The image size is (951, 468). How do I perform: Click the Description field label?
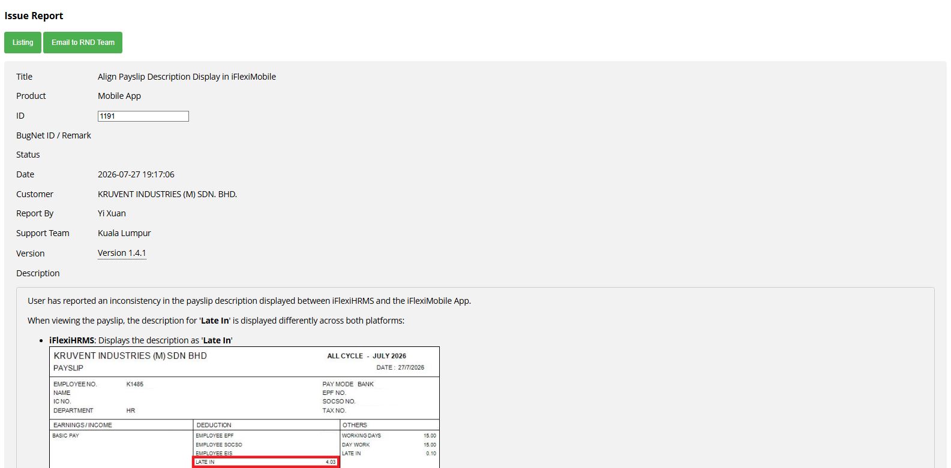[38, 273]
